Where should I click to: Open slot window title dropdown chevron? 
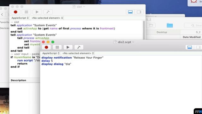pyautogui.click(x=84, y=7)
